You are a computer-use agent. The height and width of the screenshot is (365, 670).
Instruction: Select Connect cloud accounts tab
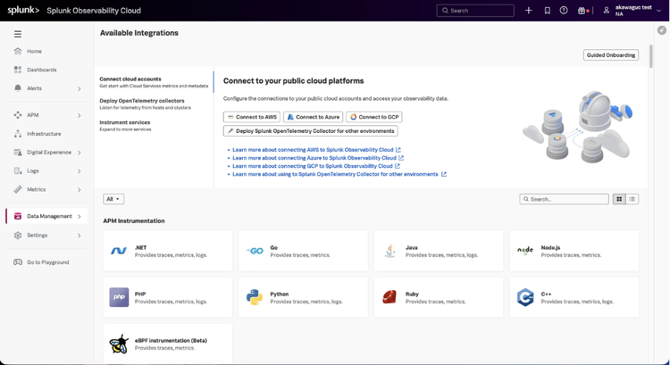coord(154,82)
